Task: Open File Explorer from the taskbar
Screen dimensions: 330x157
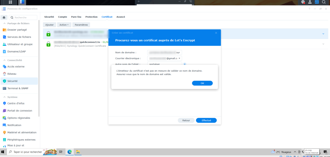Action: click(x=78, y=152)
